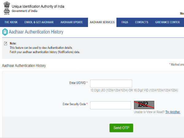Open the GRIEVANCE CENTER tab

click(x=167, y=22)
